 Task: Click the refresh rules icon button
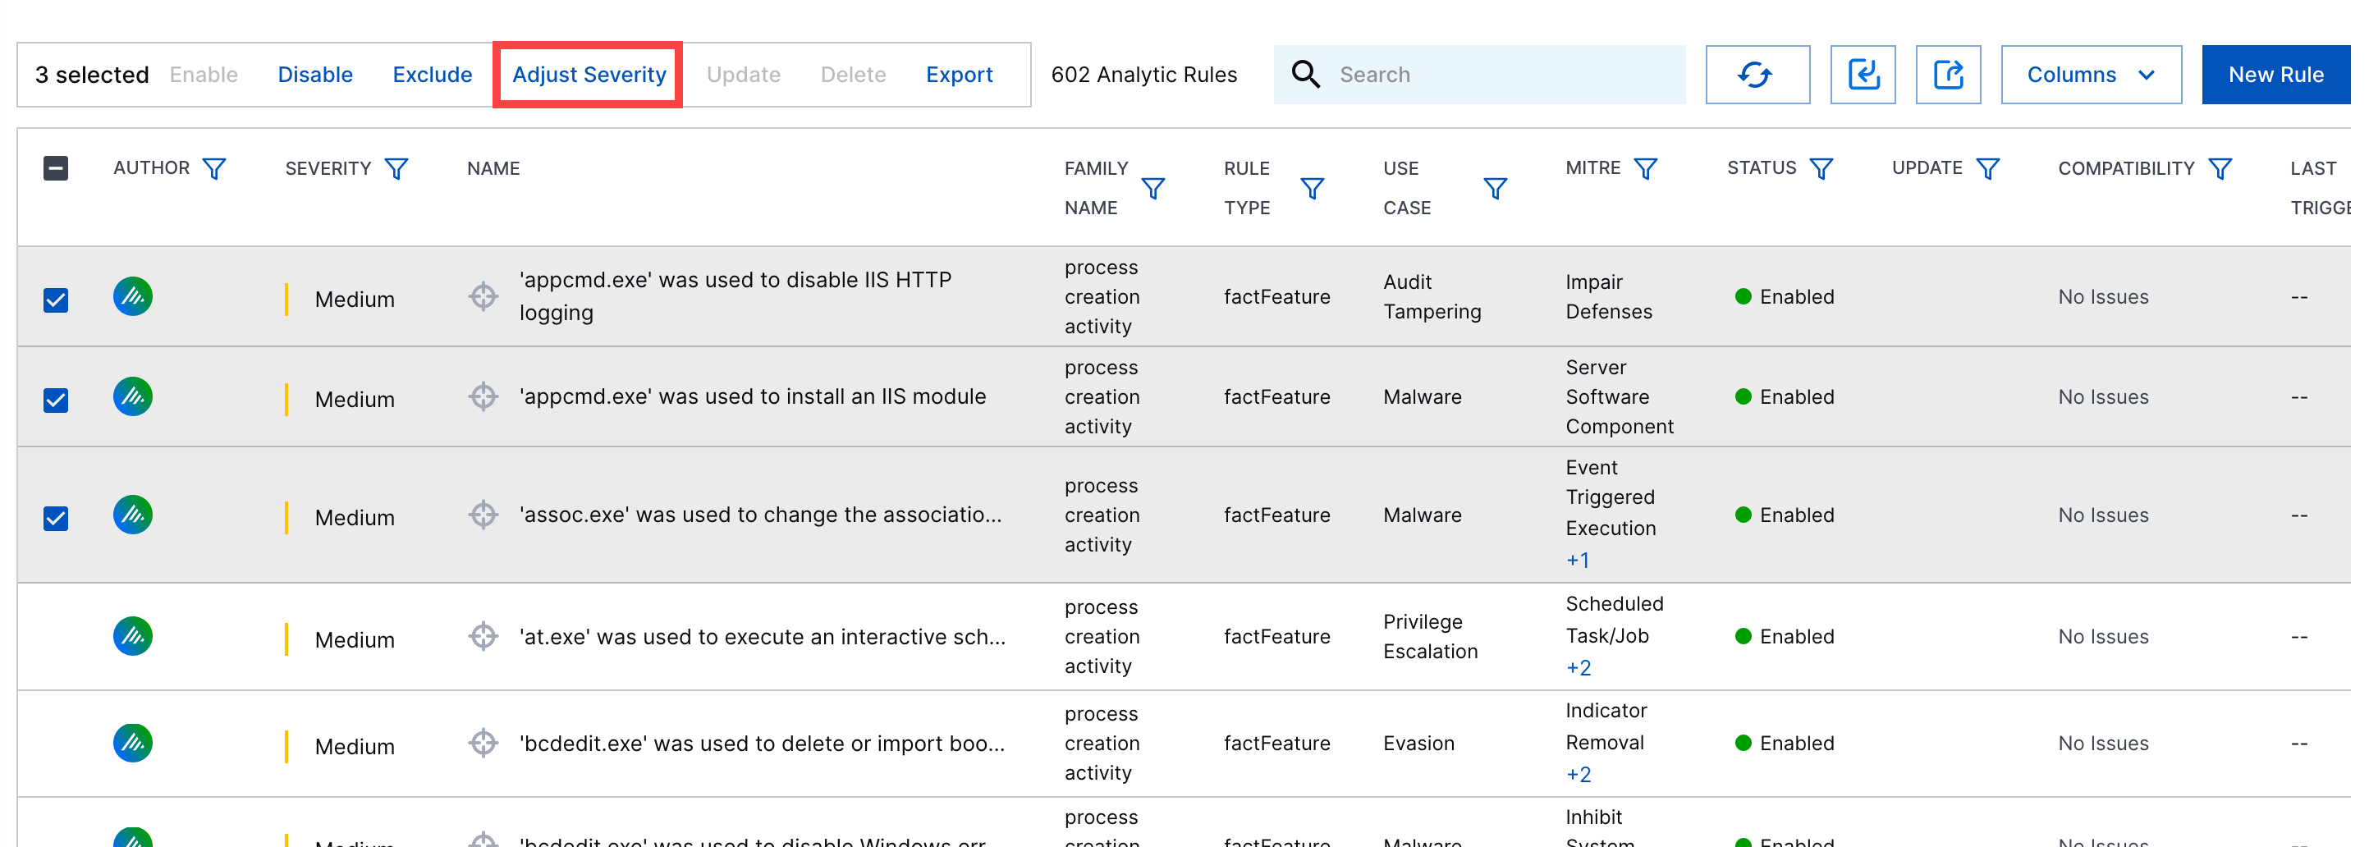click(x=1757, y=75)
